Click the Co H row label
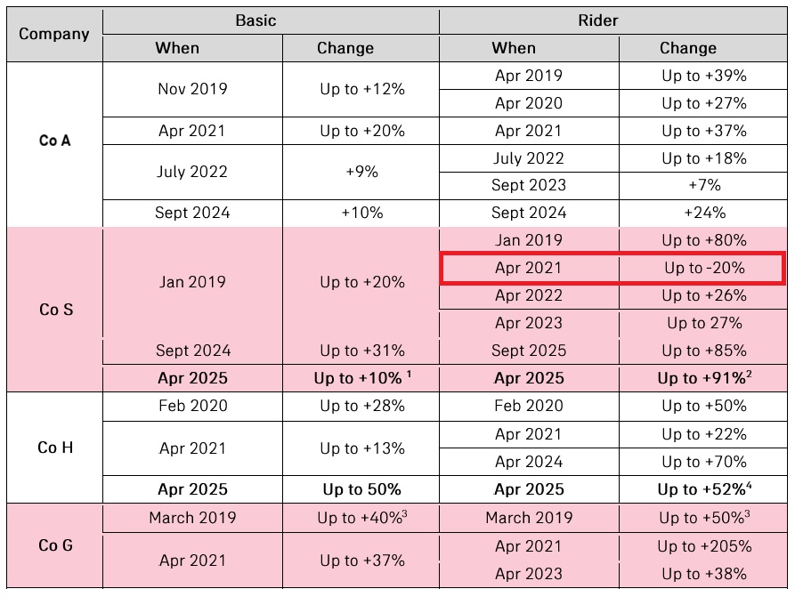 (54, 448)
